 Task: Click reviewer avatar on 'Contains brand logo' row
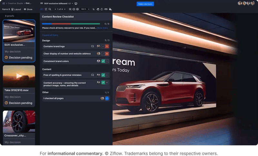point(99,46)
